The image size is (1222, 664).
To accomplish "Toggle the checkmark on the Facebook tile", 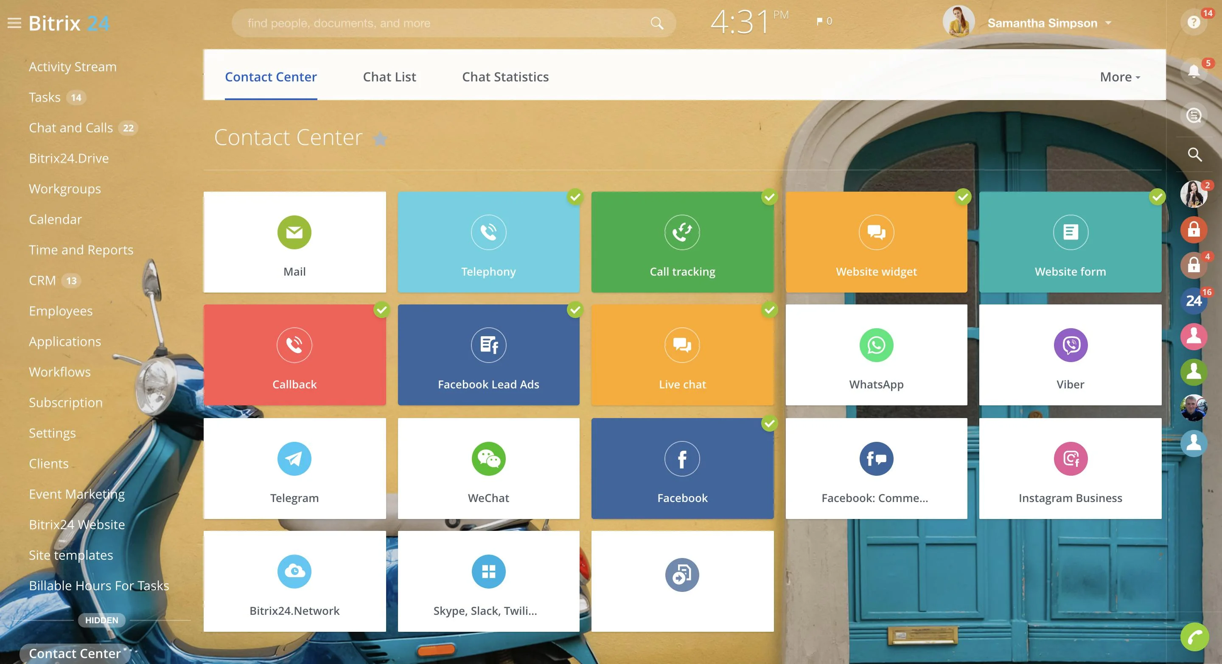I will point(769,424).
